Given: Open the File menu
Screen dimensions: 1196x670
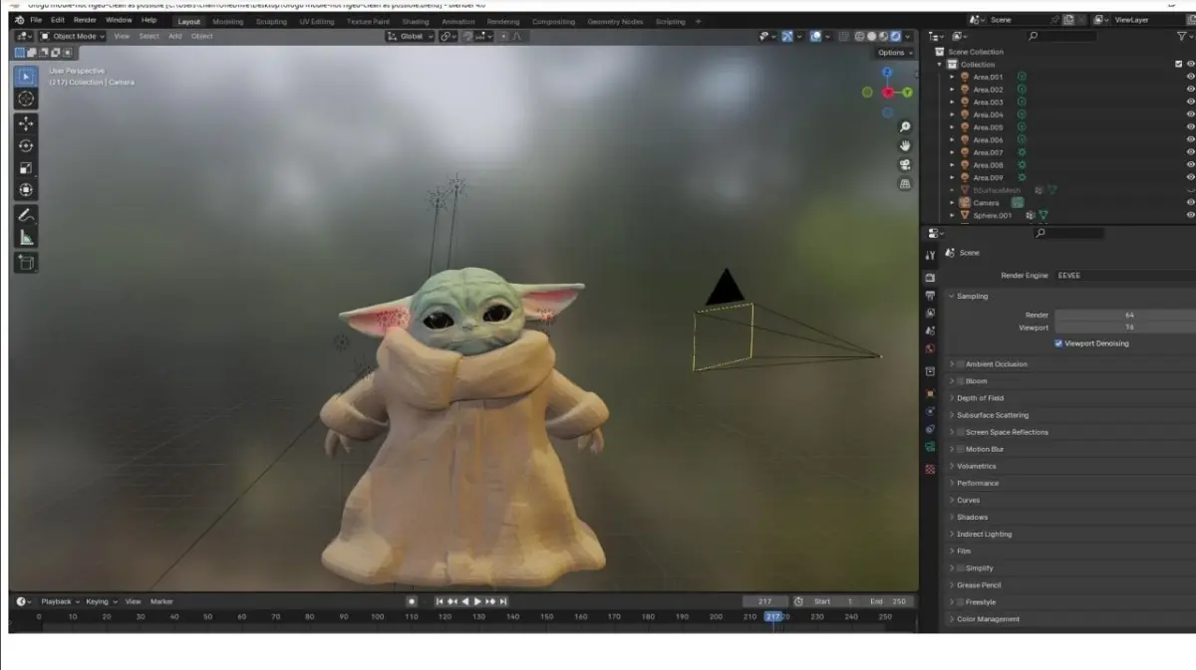Looking at the screenshot, I should click(36, 20).
